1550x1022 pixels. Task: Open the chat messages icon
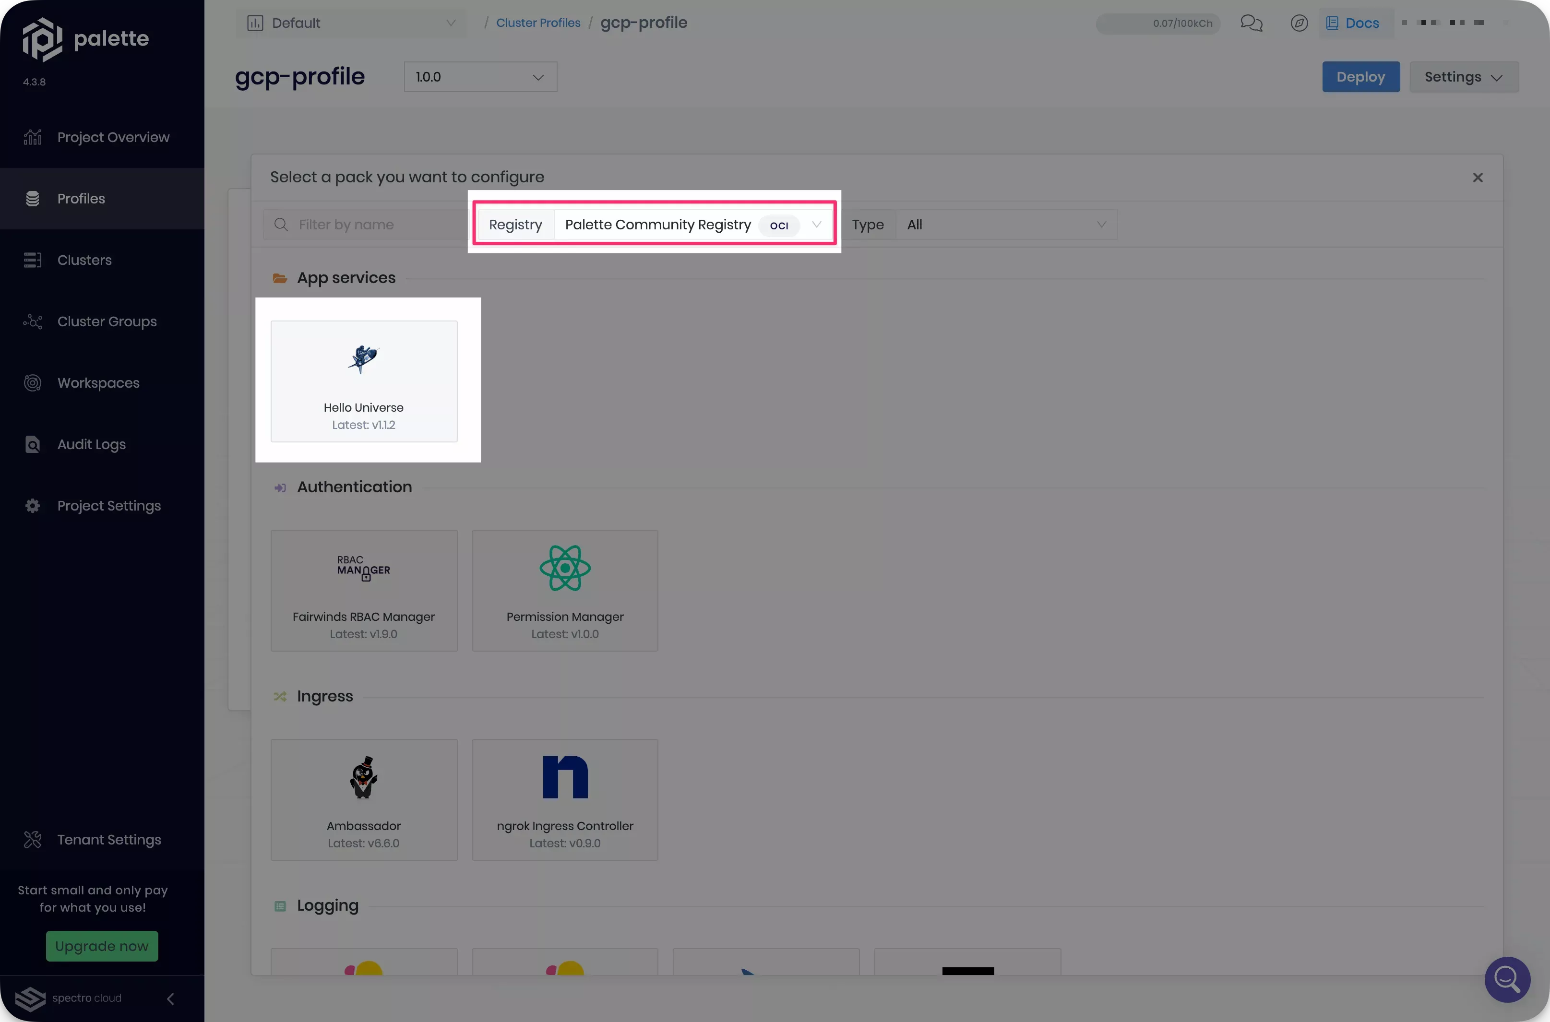click(1252, 24)
